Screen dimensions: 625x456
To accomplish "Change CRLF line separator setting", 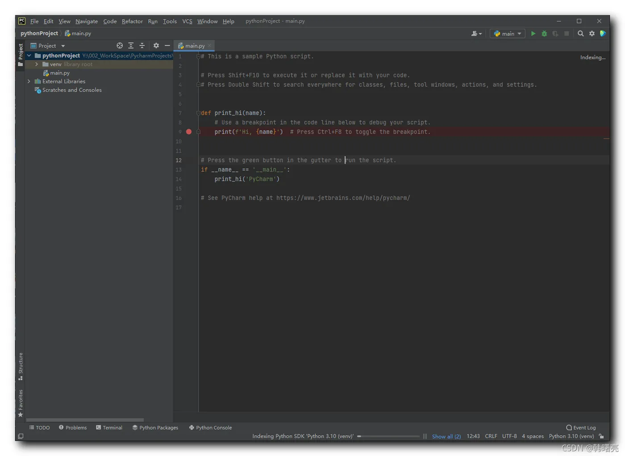I will click(x=491, y=436).
